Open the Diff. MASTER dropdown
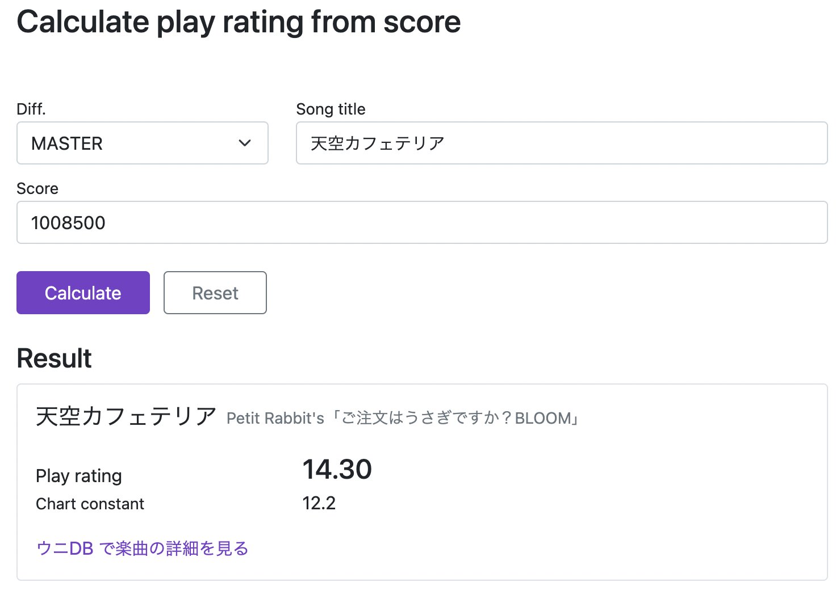This screenshot has height=591, width=836. [143, 143]
